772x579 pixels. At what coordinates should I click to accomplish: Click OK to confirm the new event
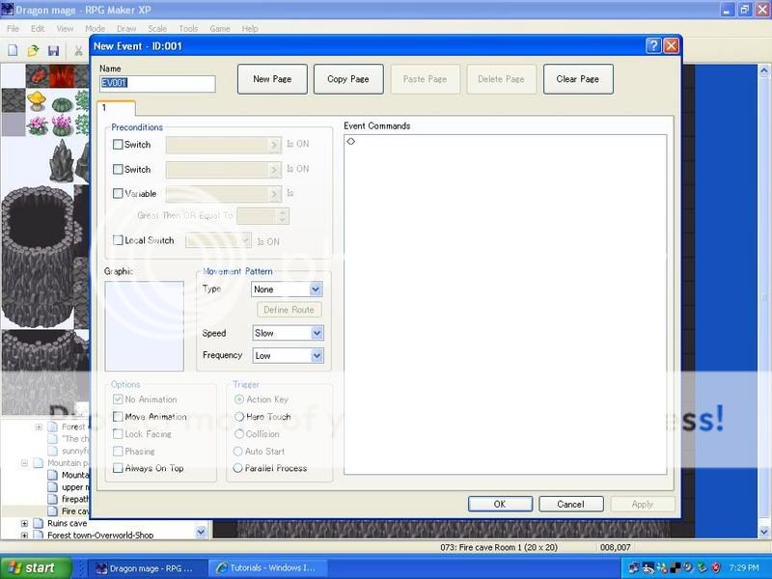(x=500, y=504)
